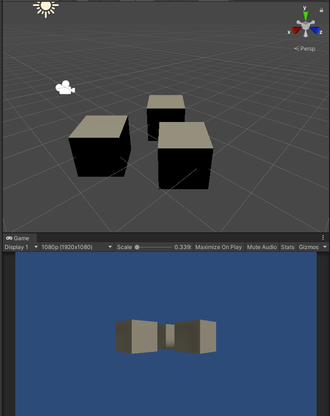Click the Gizmos button
The width and height of the screenshot is (330, 416).
pyautogui.click(x=309, y=247)
